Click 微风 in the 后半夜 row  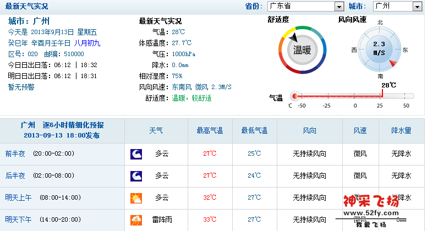[x=360, y=176]
